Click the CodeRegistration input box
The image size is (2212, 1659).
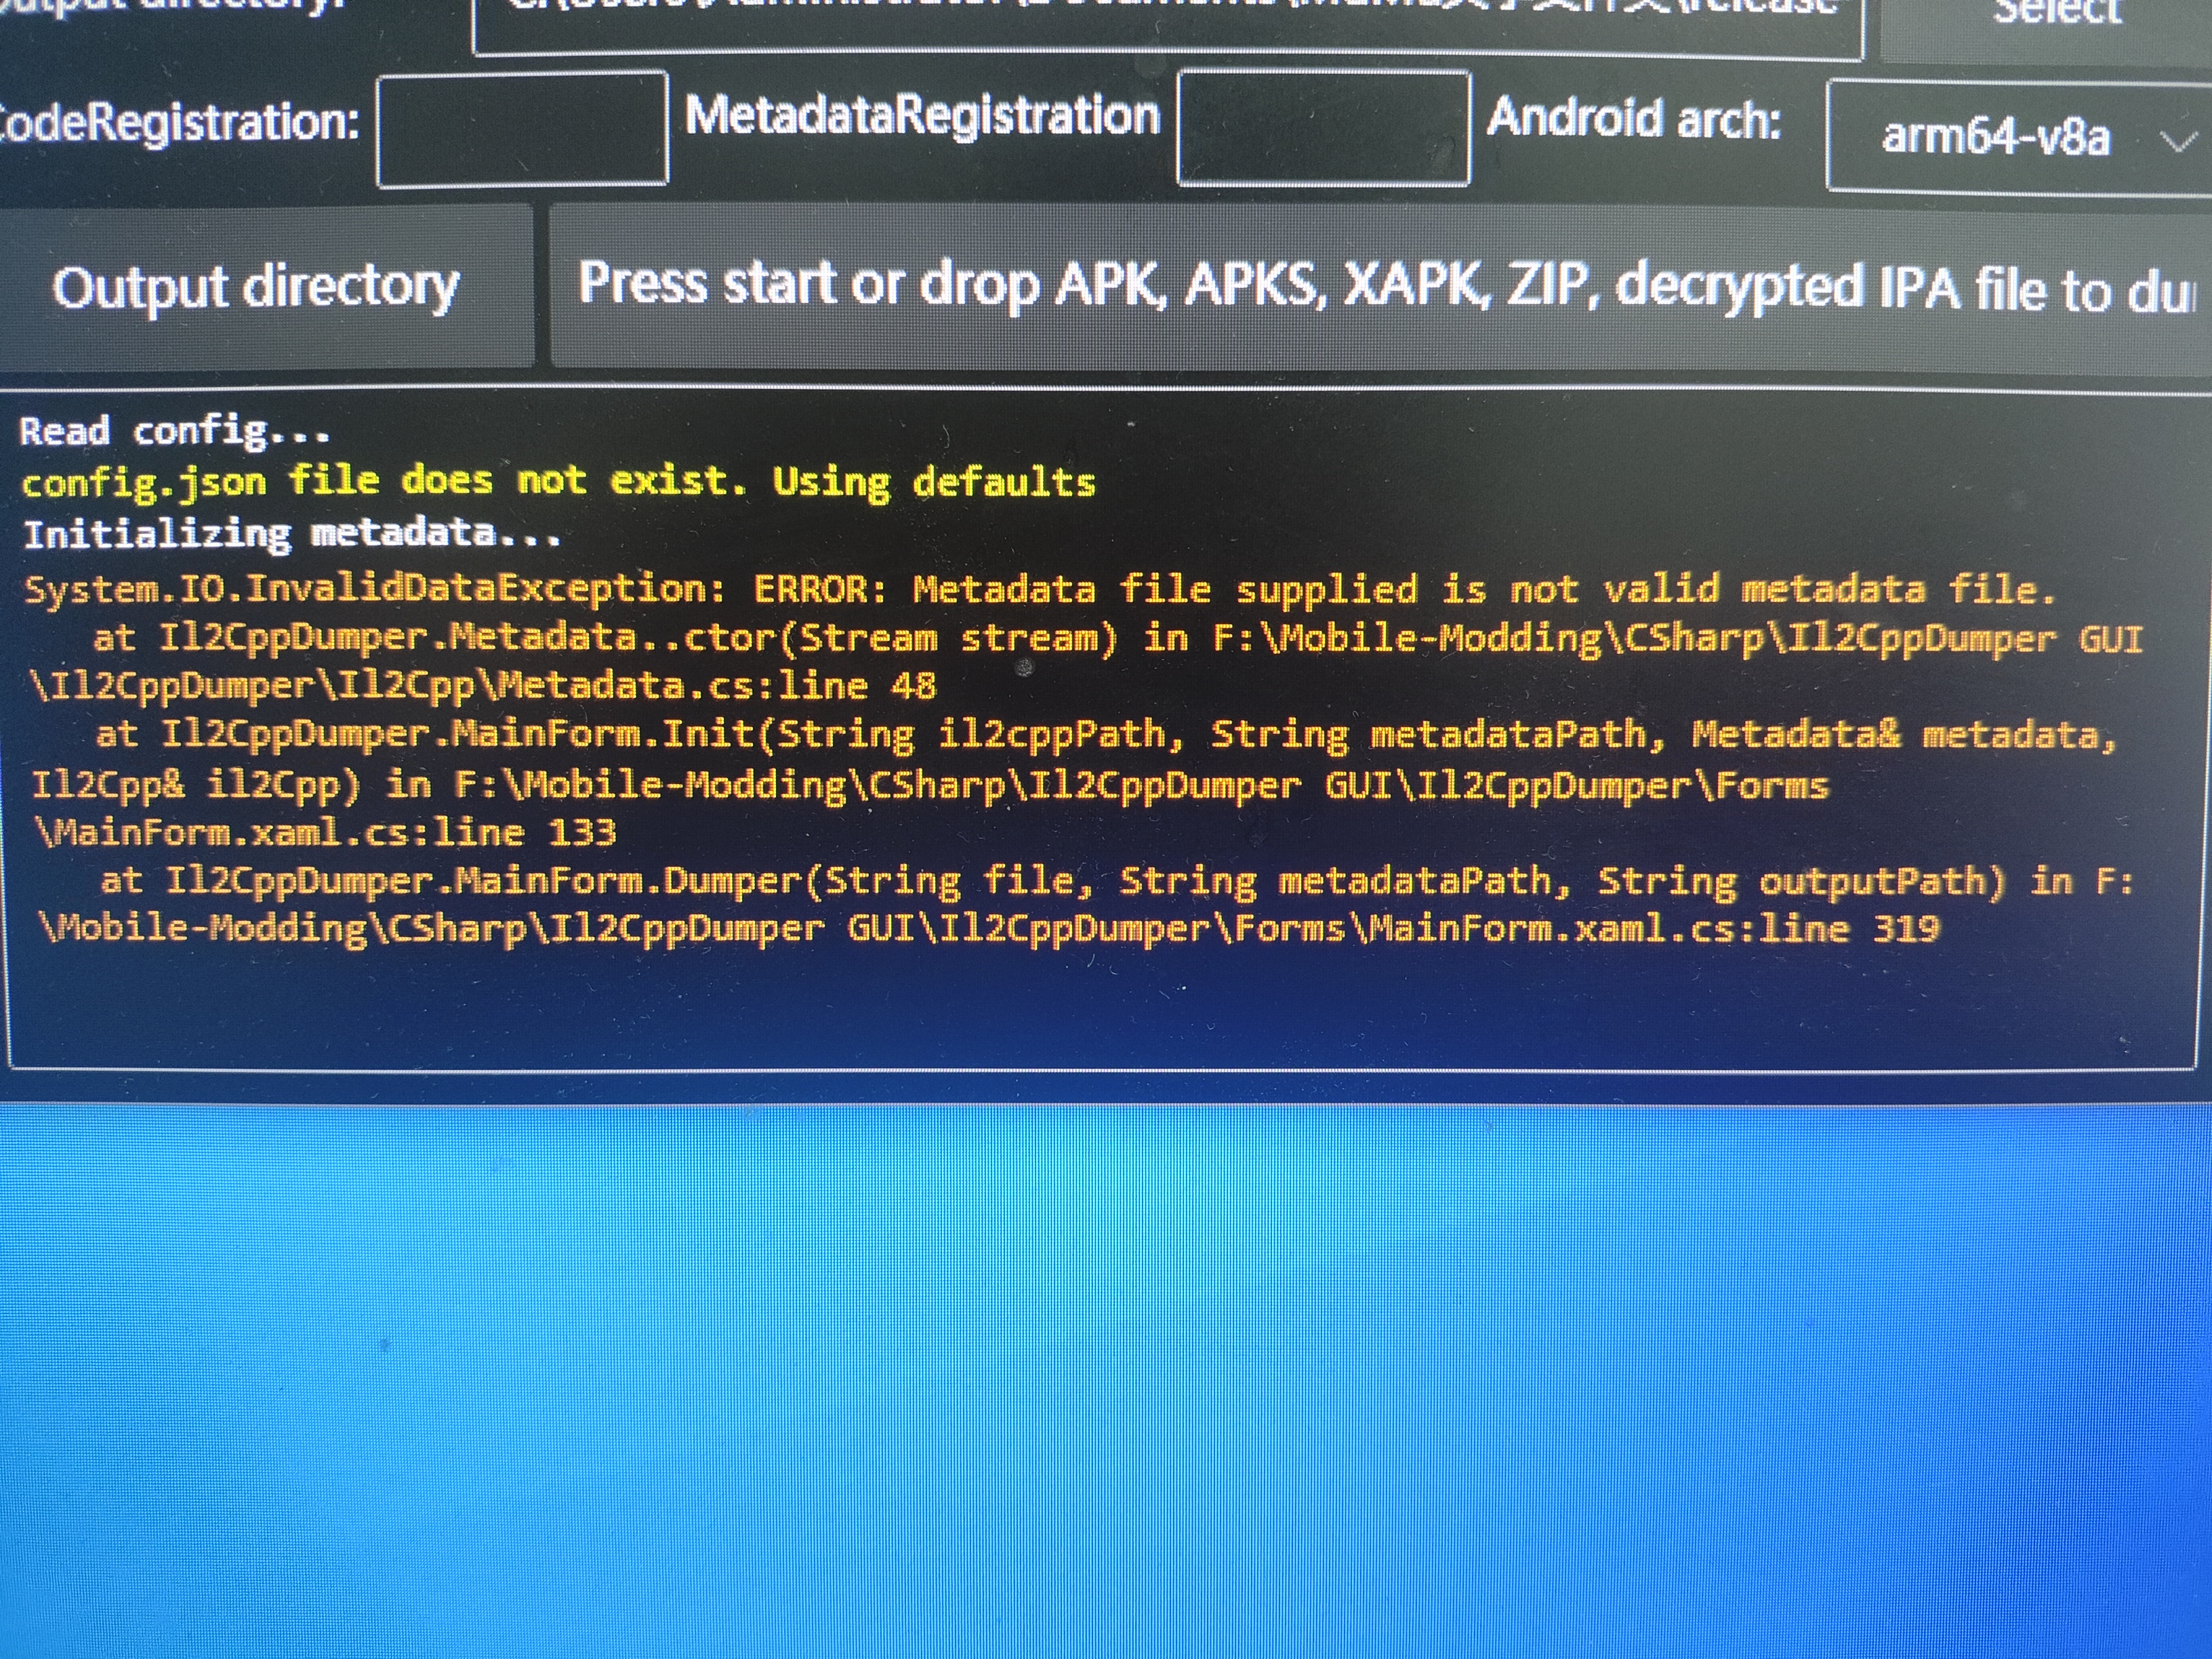tap(522, 128)
